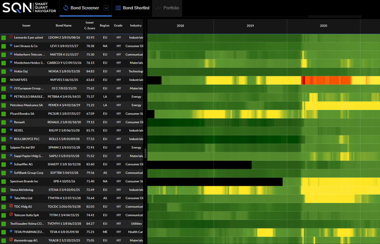The height and width of the screenshot is (244, 380).
Task: Click the star icon next to Nokia Oyj
Action: [11, 71]
